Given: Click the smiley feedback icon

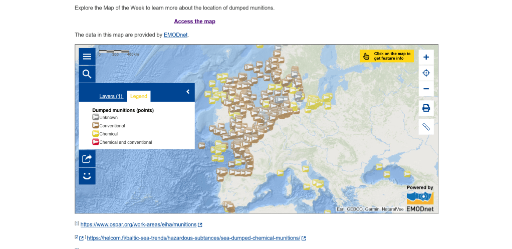Looking at the screenshot, I should tap(87, 176).
